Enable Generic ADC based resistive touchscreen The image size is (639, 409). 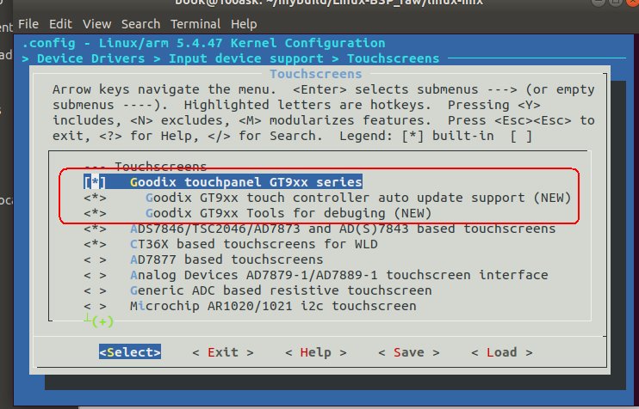click(95, 290)
